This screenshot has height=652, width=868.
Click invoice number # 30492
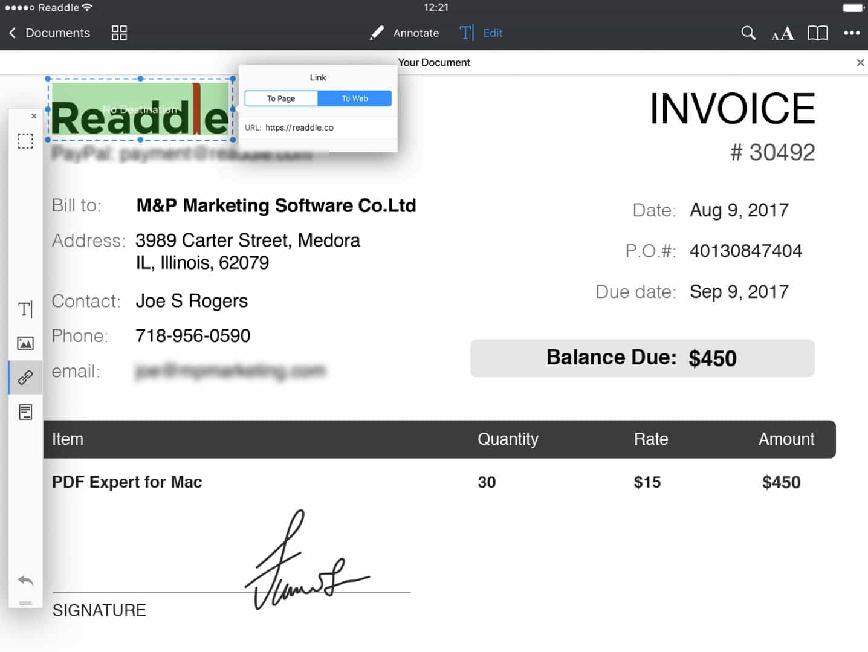click(x=772, y=152)
